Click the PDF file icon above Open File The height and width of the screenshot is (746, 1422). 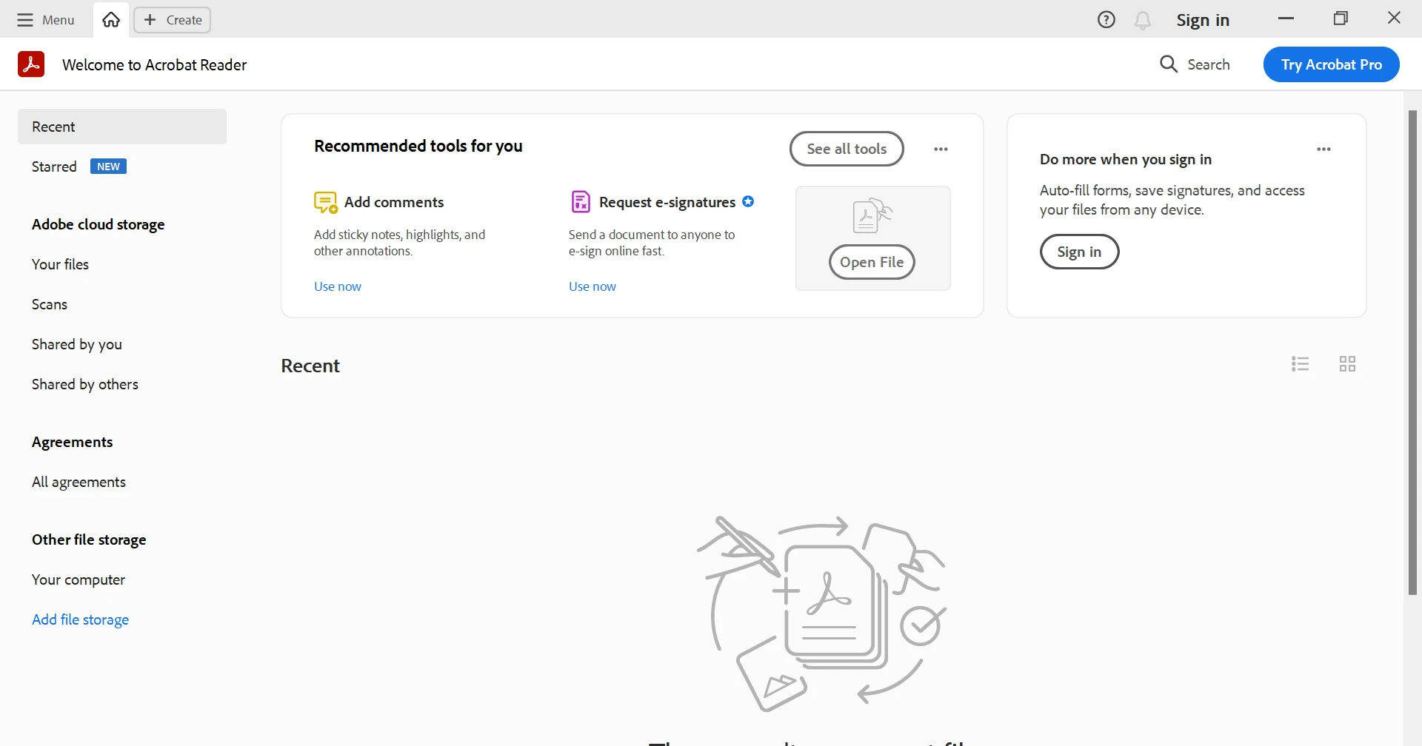point(871,216)
